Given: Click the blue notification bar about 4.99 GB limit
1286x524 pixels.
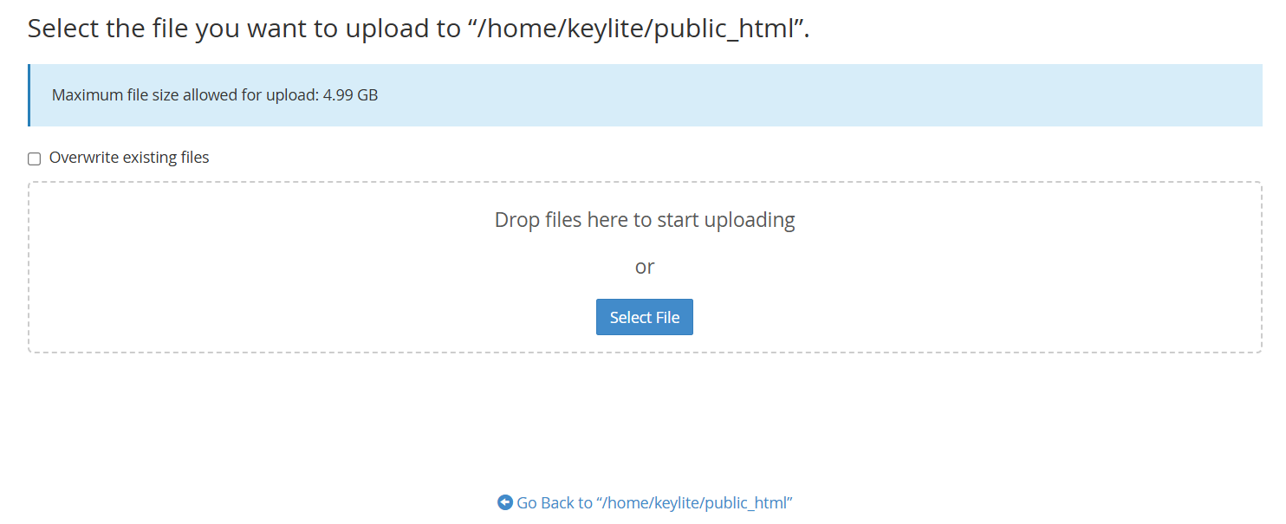Looking at the screenshot, I should tap(645, 94).
